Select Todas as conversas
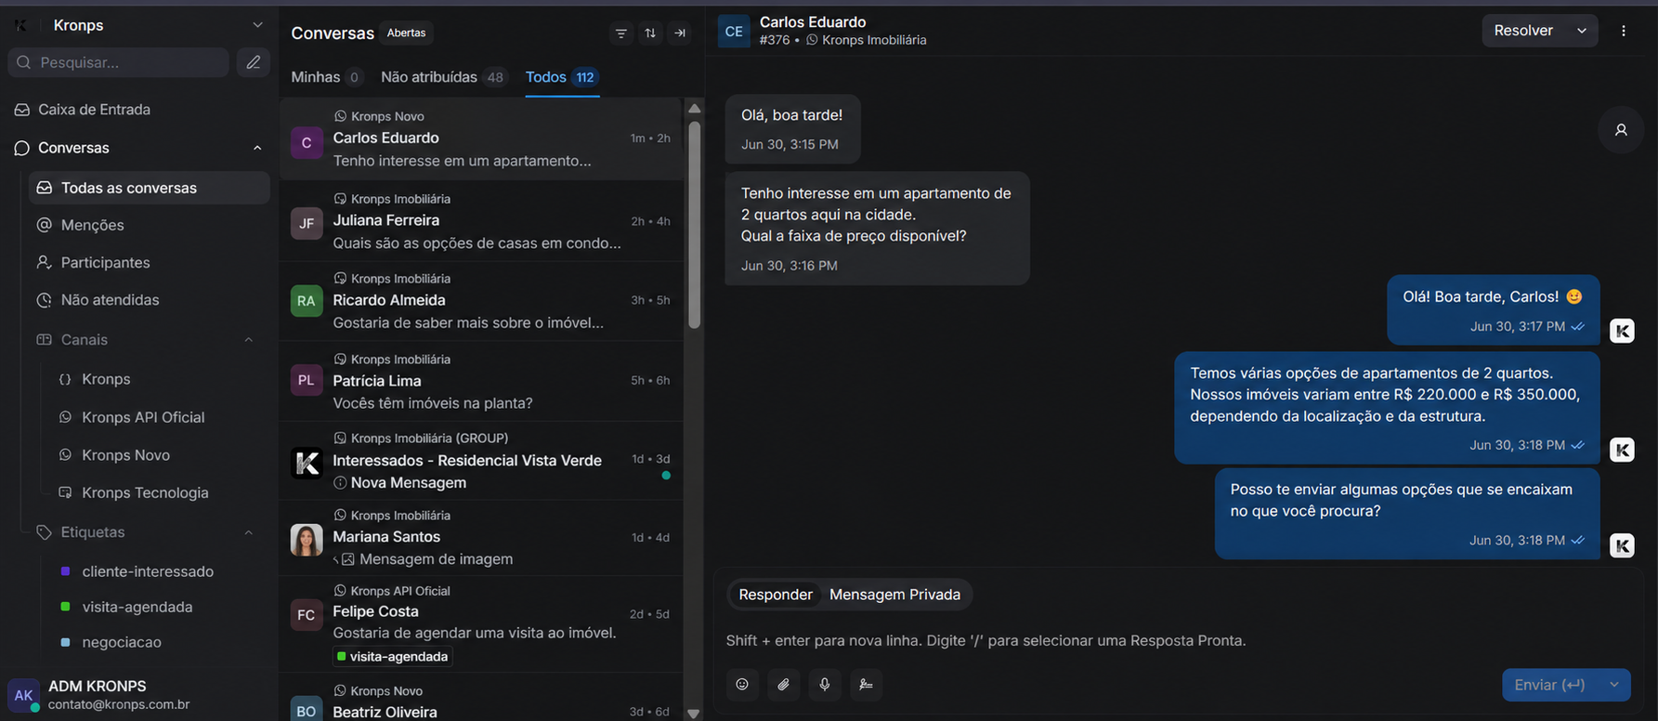The width and height of the screenshot is (1658, 721). click(149, 188)
